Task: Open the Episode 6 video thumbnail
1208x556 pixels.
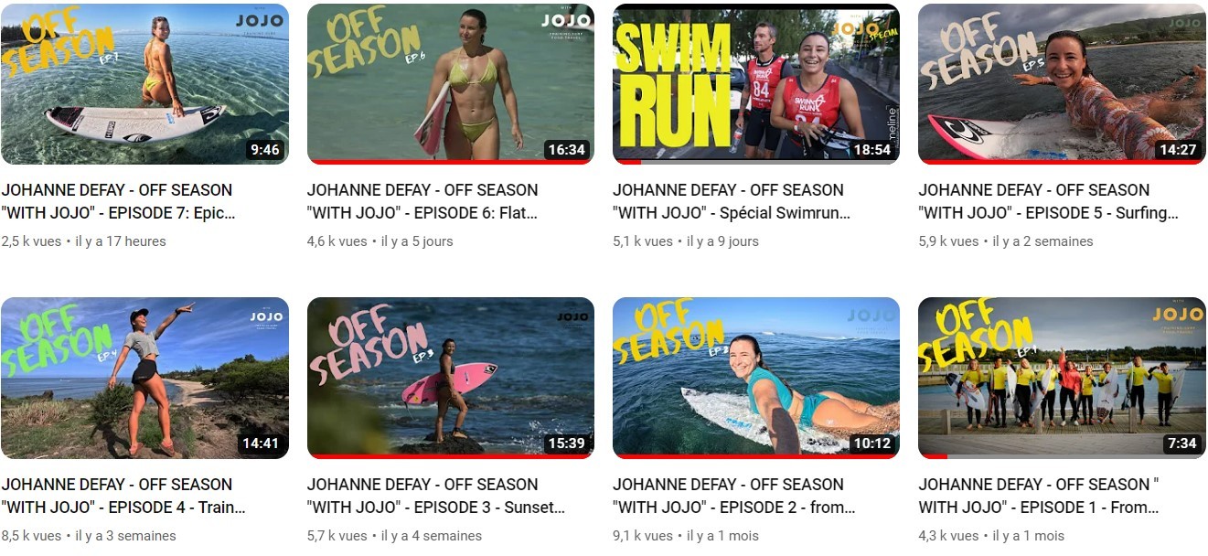Action: pyautogui.click(x=451, y=84)
